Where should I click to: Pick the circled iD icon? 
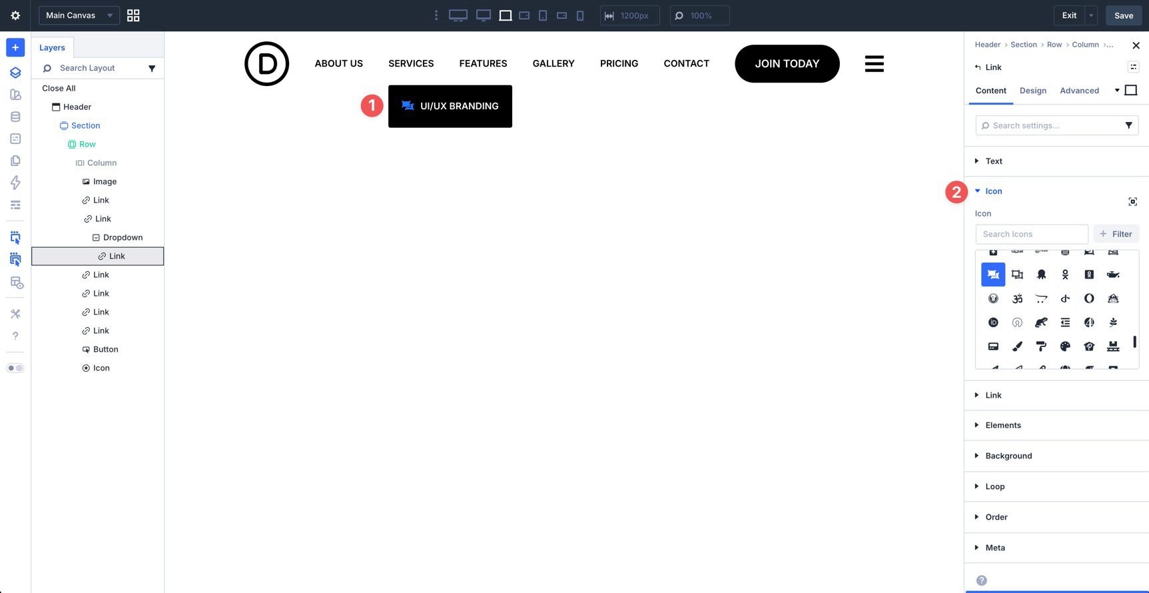click(993, 322)
